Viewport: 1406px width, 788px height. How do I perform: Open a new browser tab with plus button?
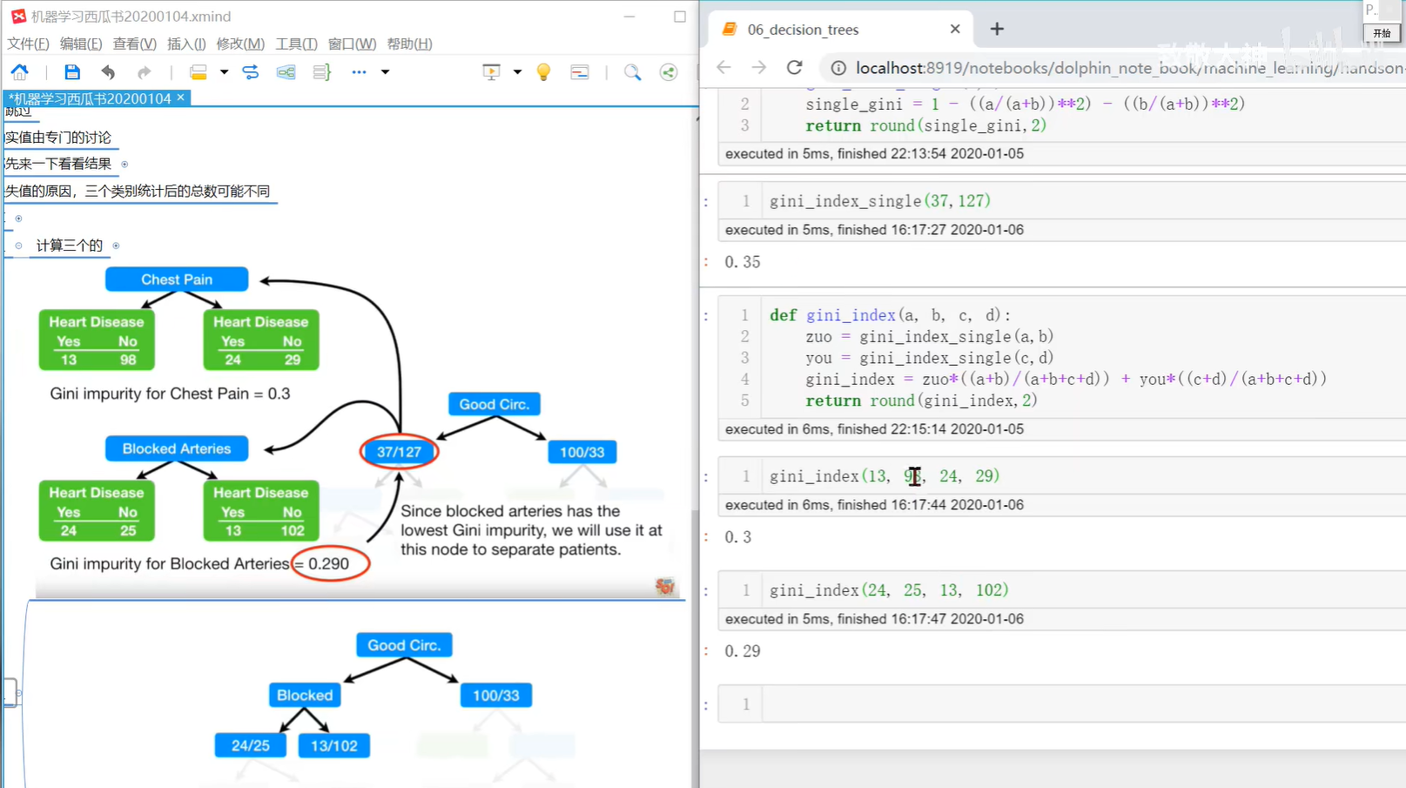click(997, 30)
